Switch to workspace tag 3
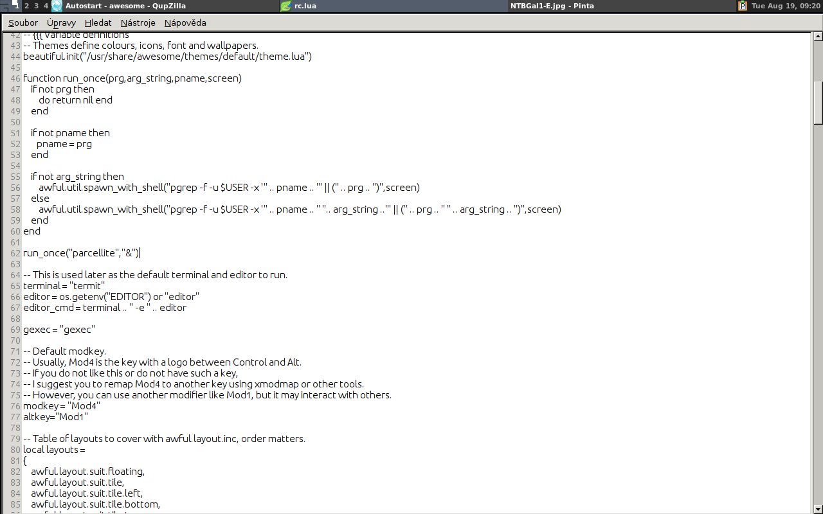 coord(36,6)
